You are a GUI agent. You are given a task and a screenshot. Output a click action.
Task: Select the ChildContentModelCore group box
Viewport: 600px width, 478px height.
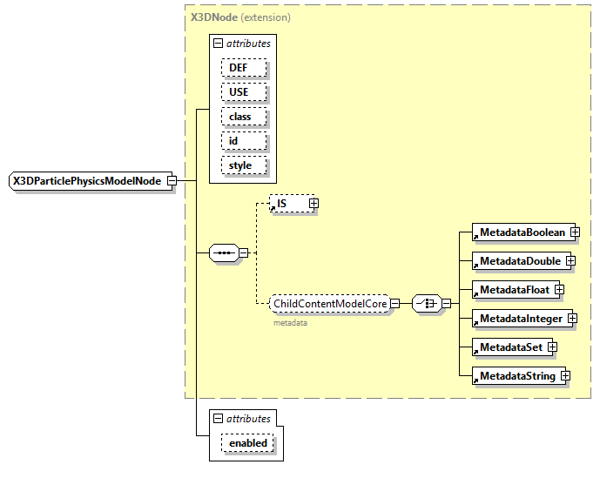pos(330,304)
